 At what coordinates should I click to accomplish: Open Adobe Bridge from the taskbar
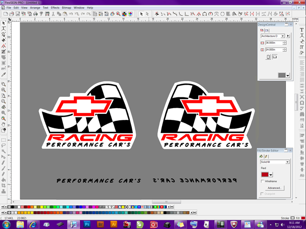click(x=100, y=224)
